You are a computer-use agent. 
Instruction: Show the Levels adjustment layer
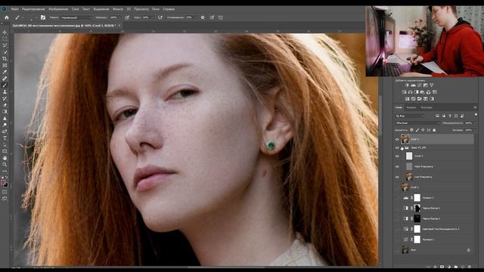point(397,198)
